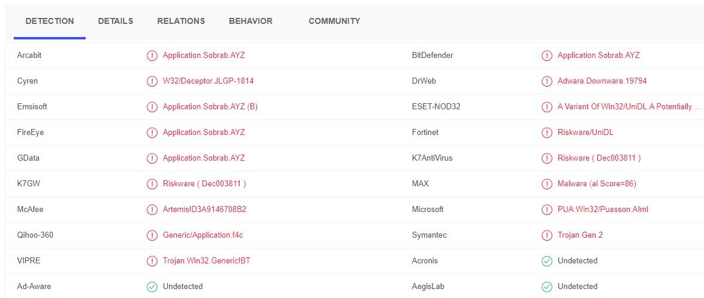Click the alert icon for Cyren's W32/Deceptor result

point(152,81)
